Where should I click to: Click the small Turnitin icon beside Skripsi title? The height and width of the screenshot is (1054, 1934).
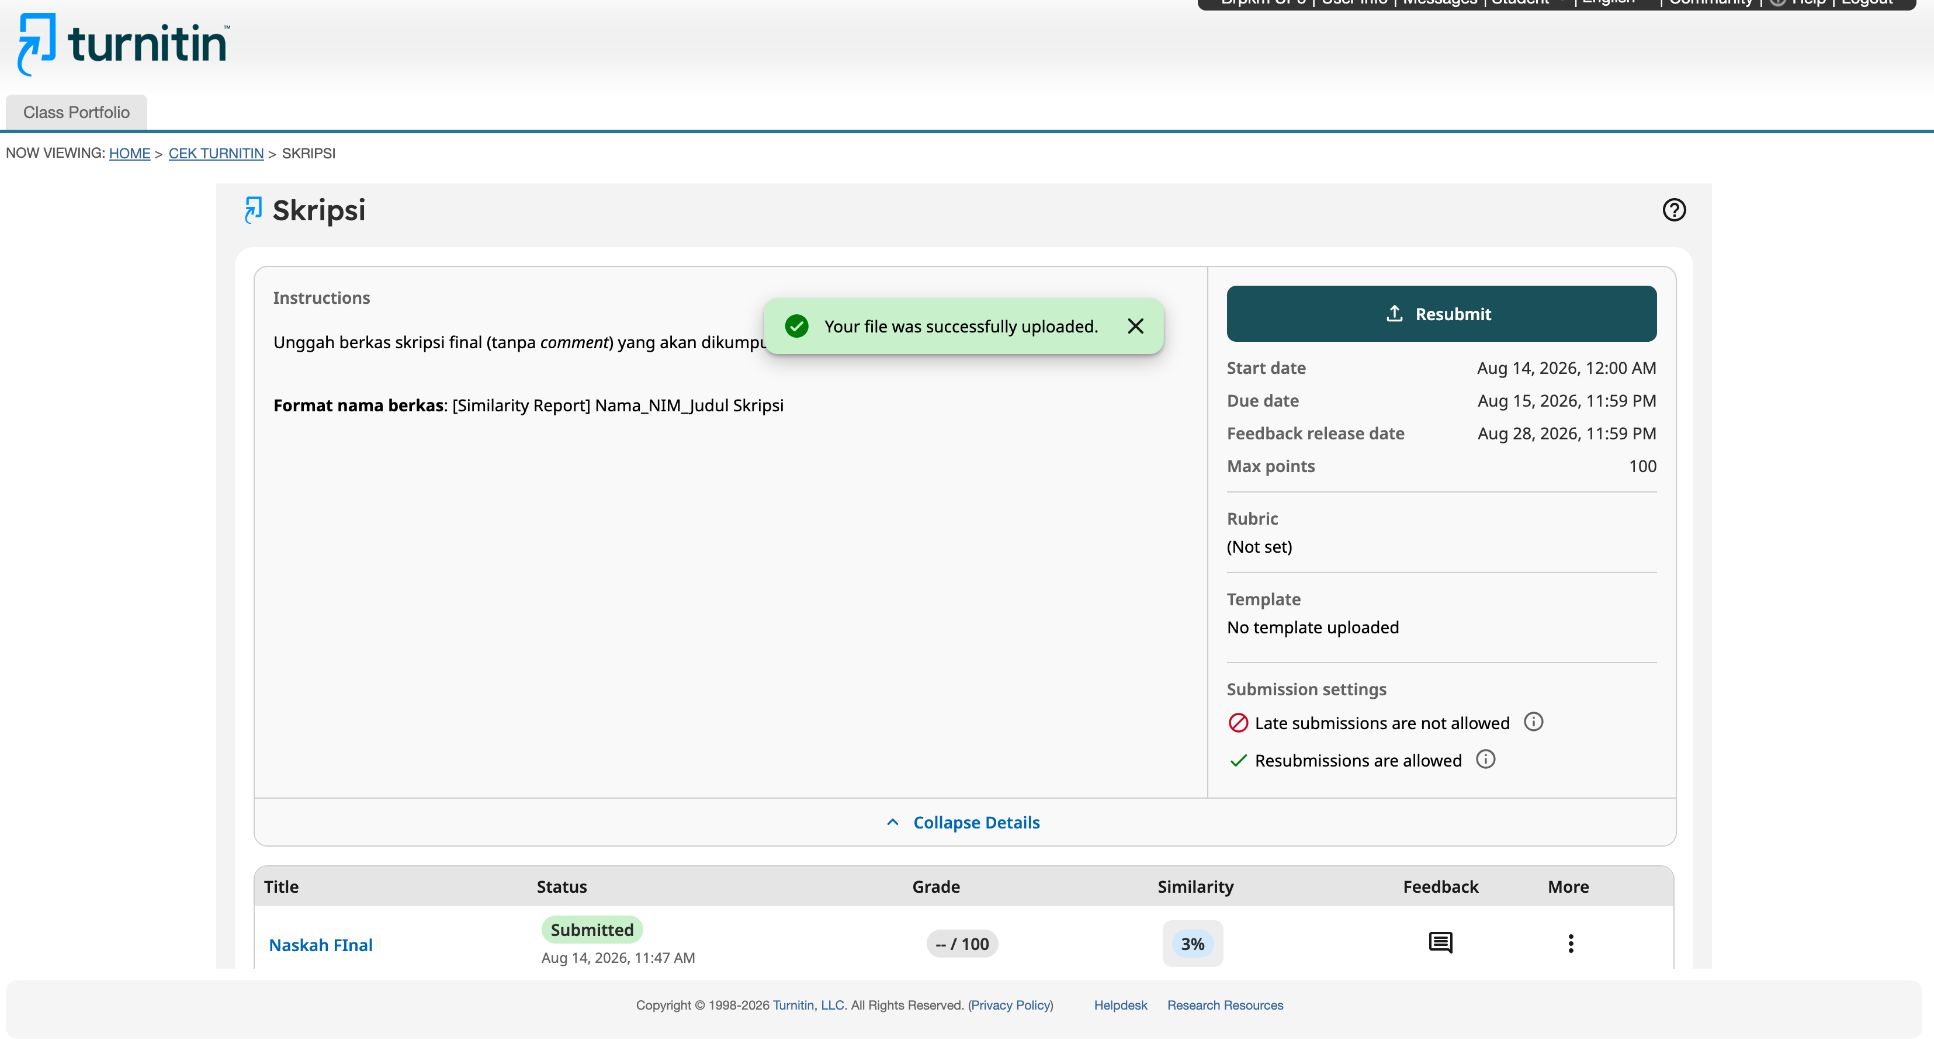pyautogui.click(x=253, y=209)
